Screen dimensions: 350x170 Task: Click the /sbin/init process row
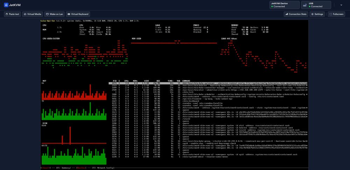(208, 92)
